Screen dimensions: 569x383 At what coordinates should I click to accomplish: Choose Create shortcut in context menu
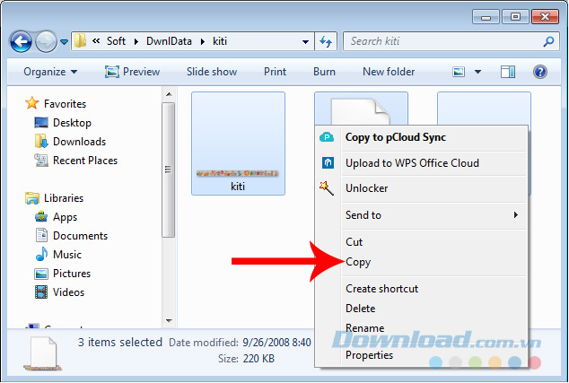pos(421,289)
